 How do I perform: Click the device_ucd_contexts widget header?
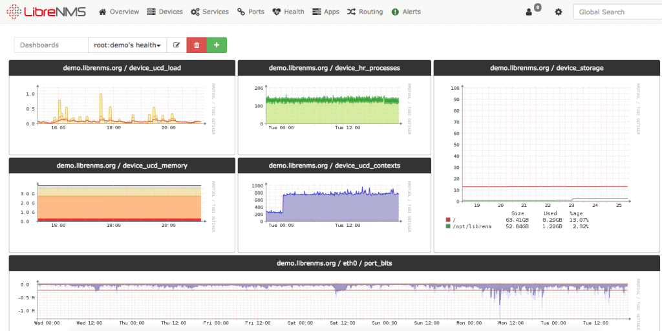pyautogui.click(x=334, y=165)
